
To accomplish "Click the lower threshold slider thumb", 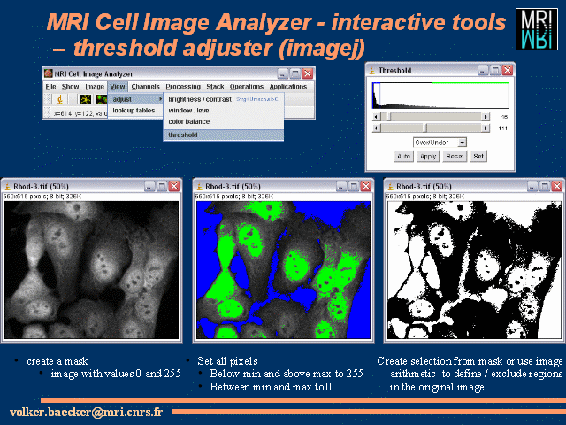I will [x=425, y=127].
